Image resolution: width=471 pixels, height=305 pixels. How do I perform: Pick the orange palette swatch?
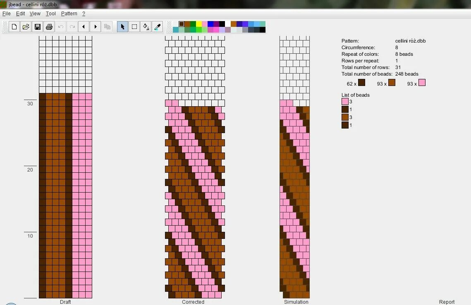point(234,24)
